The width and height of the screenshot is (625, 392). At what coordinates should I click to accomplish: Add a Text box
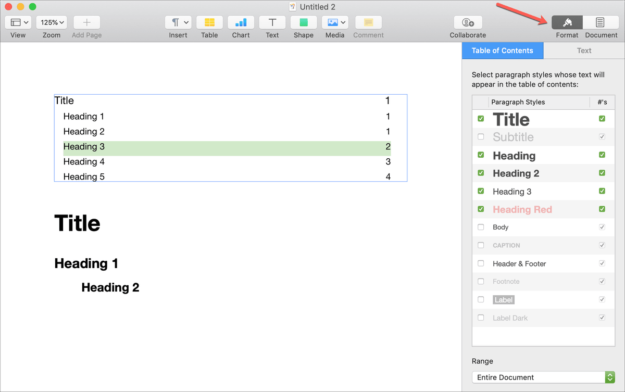(272, 22)
